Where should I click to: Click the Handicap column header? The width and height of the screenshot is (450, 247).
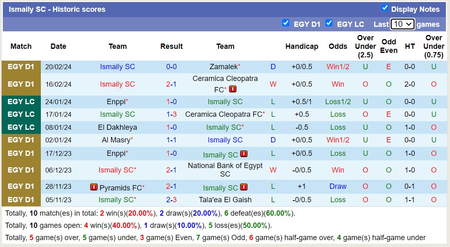coord(302,46)
